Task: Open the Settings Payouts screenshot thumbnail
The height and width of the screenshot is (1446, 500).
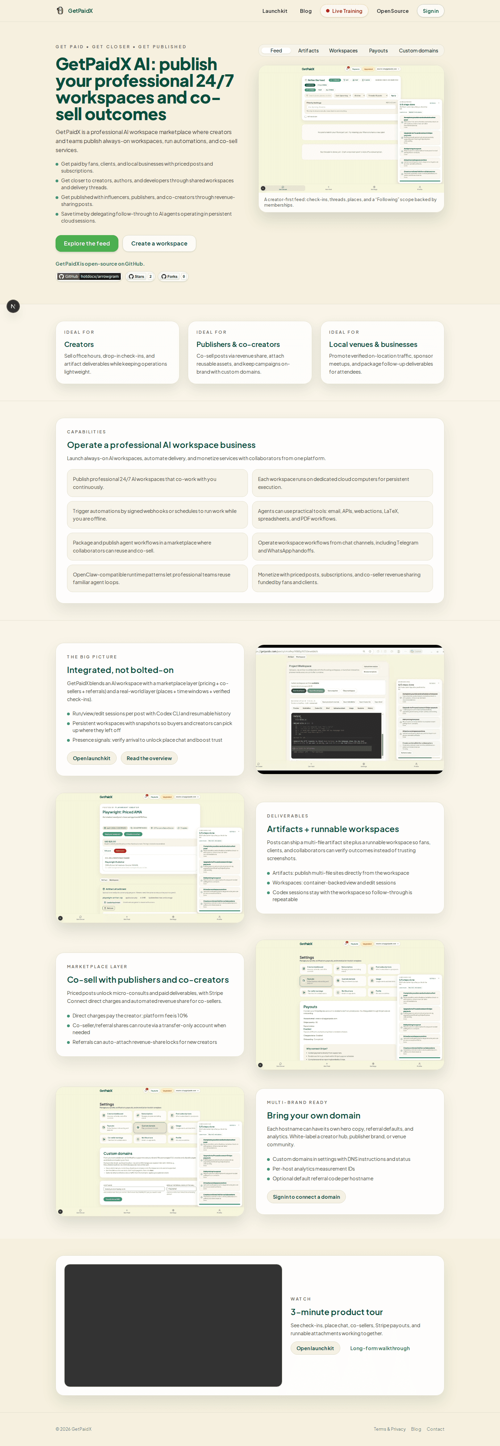Action: (350, 1005)
